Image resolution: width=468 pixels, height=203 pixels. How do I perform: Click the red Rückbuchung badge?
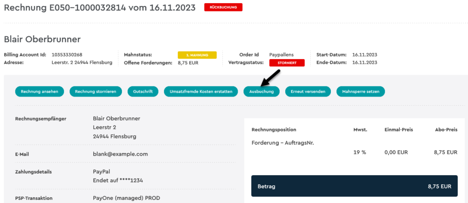click(223, 7)
